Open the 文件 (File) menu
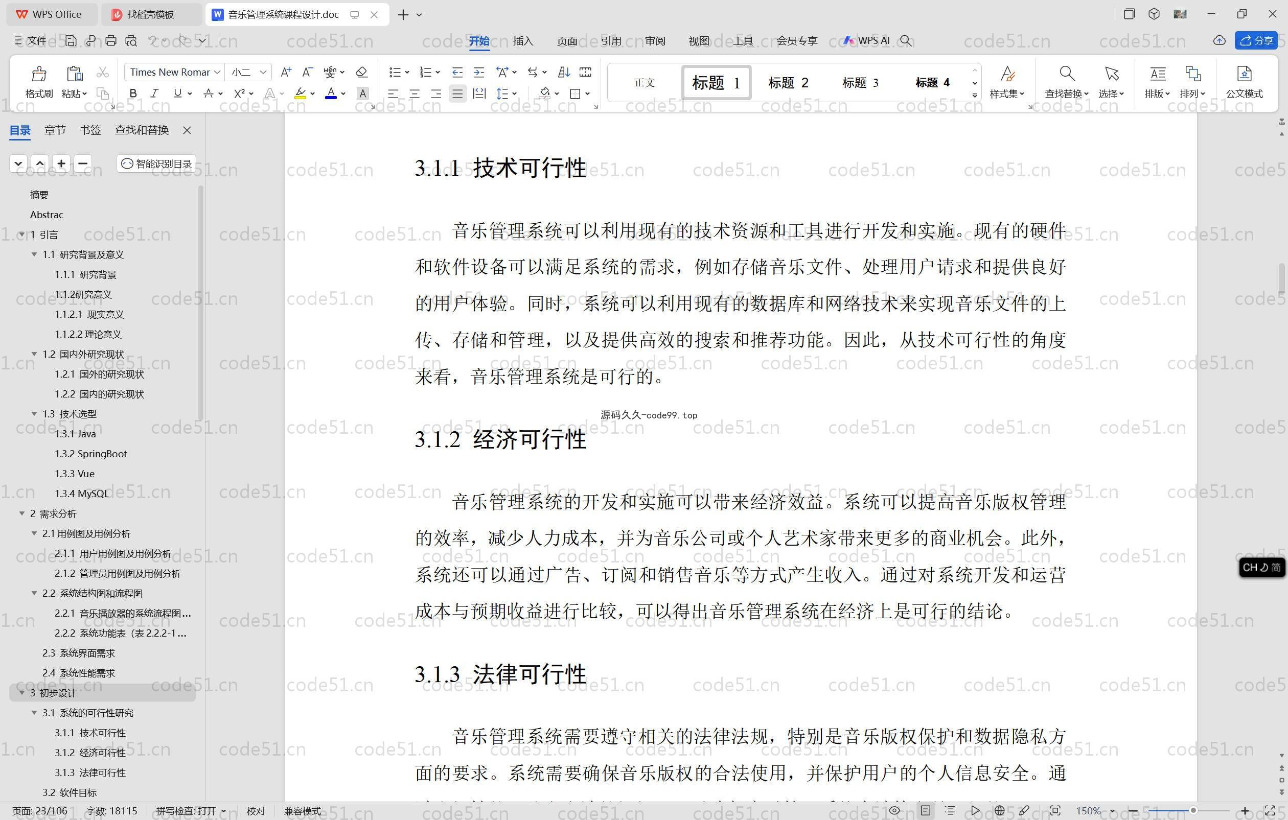This screenshot has width=1288, height=820. (x=31, y=41)
